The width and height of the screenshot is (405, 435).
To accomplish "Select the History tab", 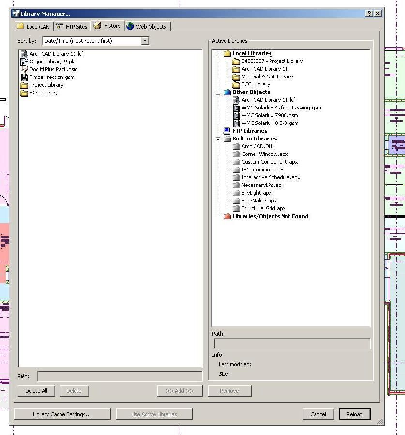I will pyautogui.click(x=107, y=26).
